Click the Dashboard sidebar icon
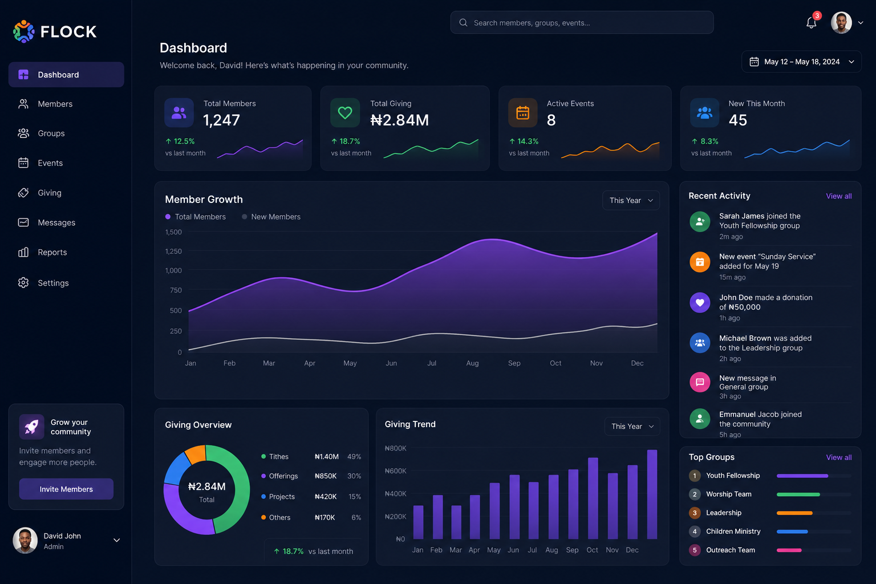876x584 pixels. 23,75
